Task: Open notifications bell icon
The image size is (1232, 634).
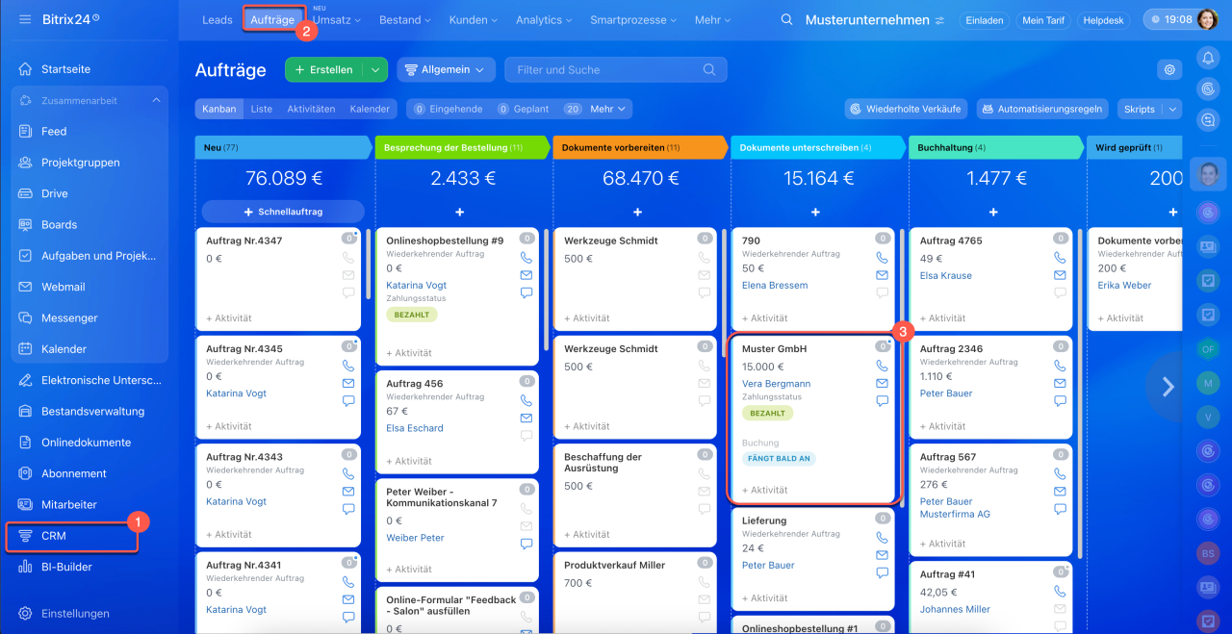Action: coord(1208,59)
